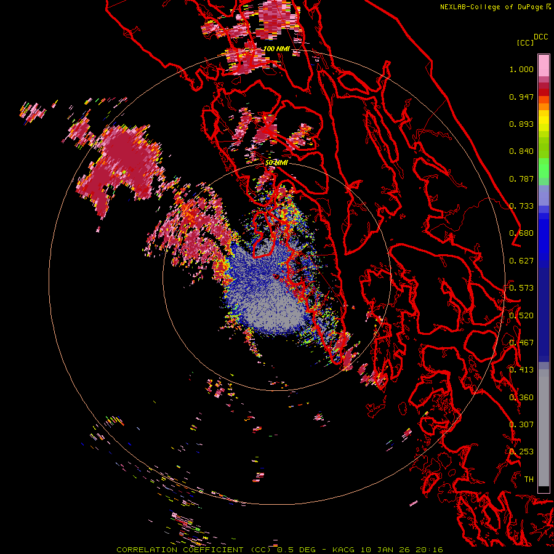Viewport: 554px width, 554px height.
Task: Click the [CC] units label
Action: (526, 42)
